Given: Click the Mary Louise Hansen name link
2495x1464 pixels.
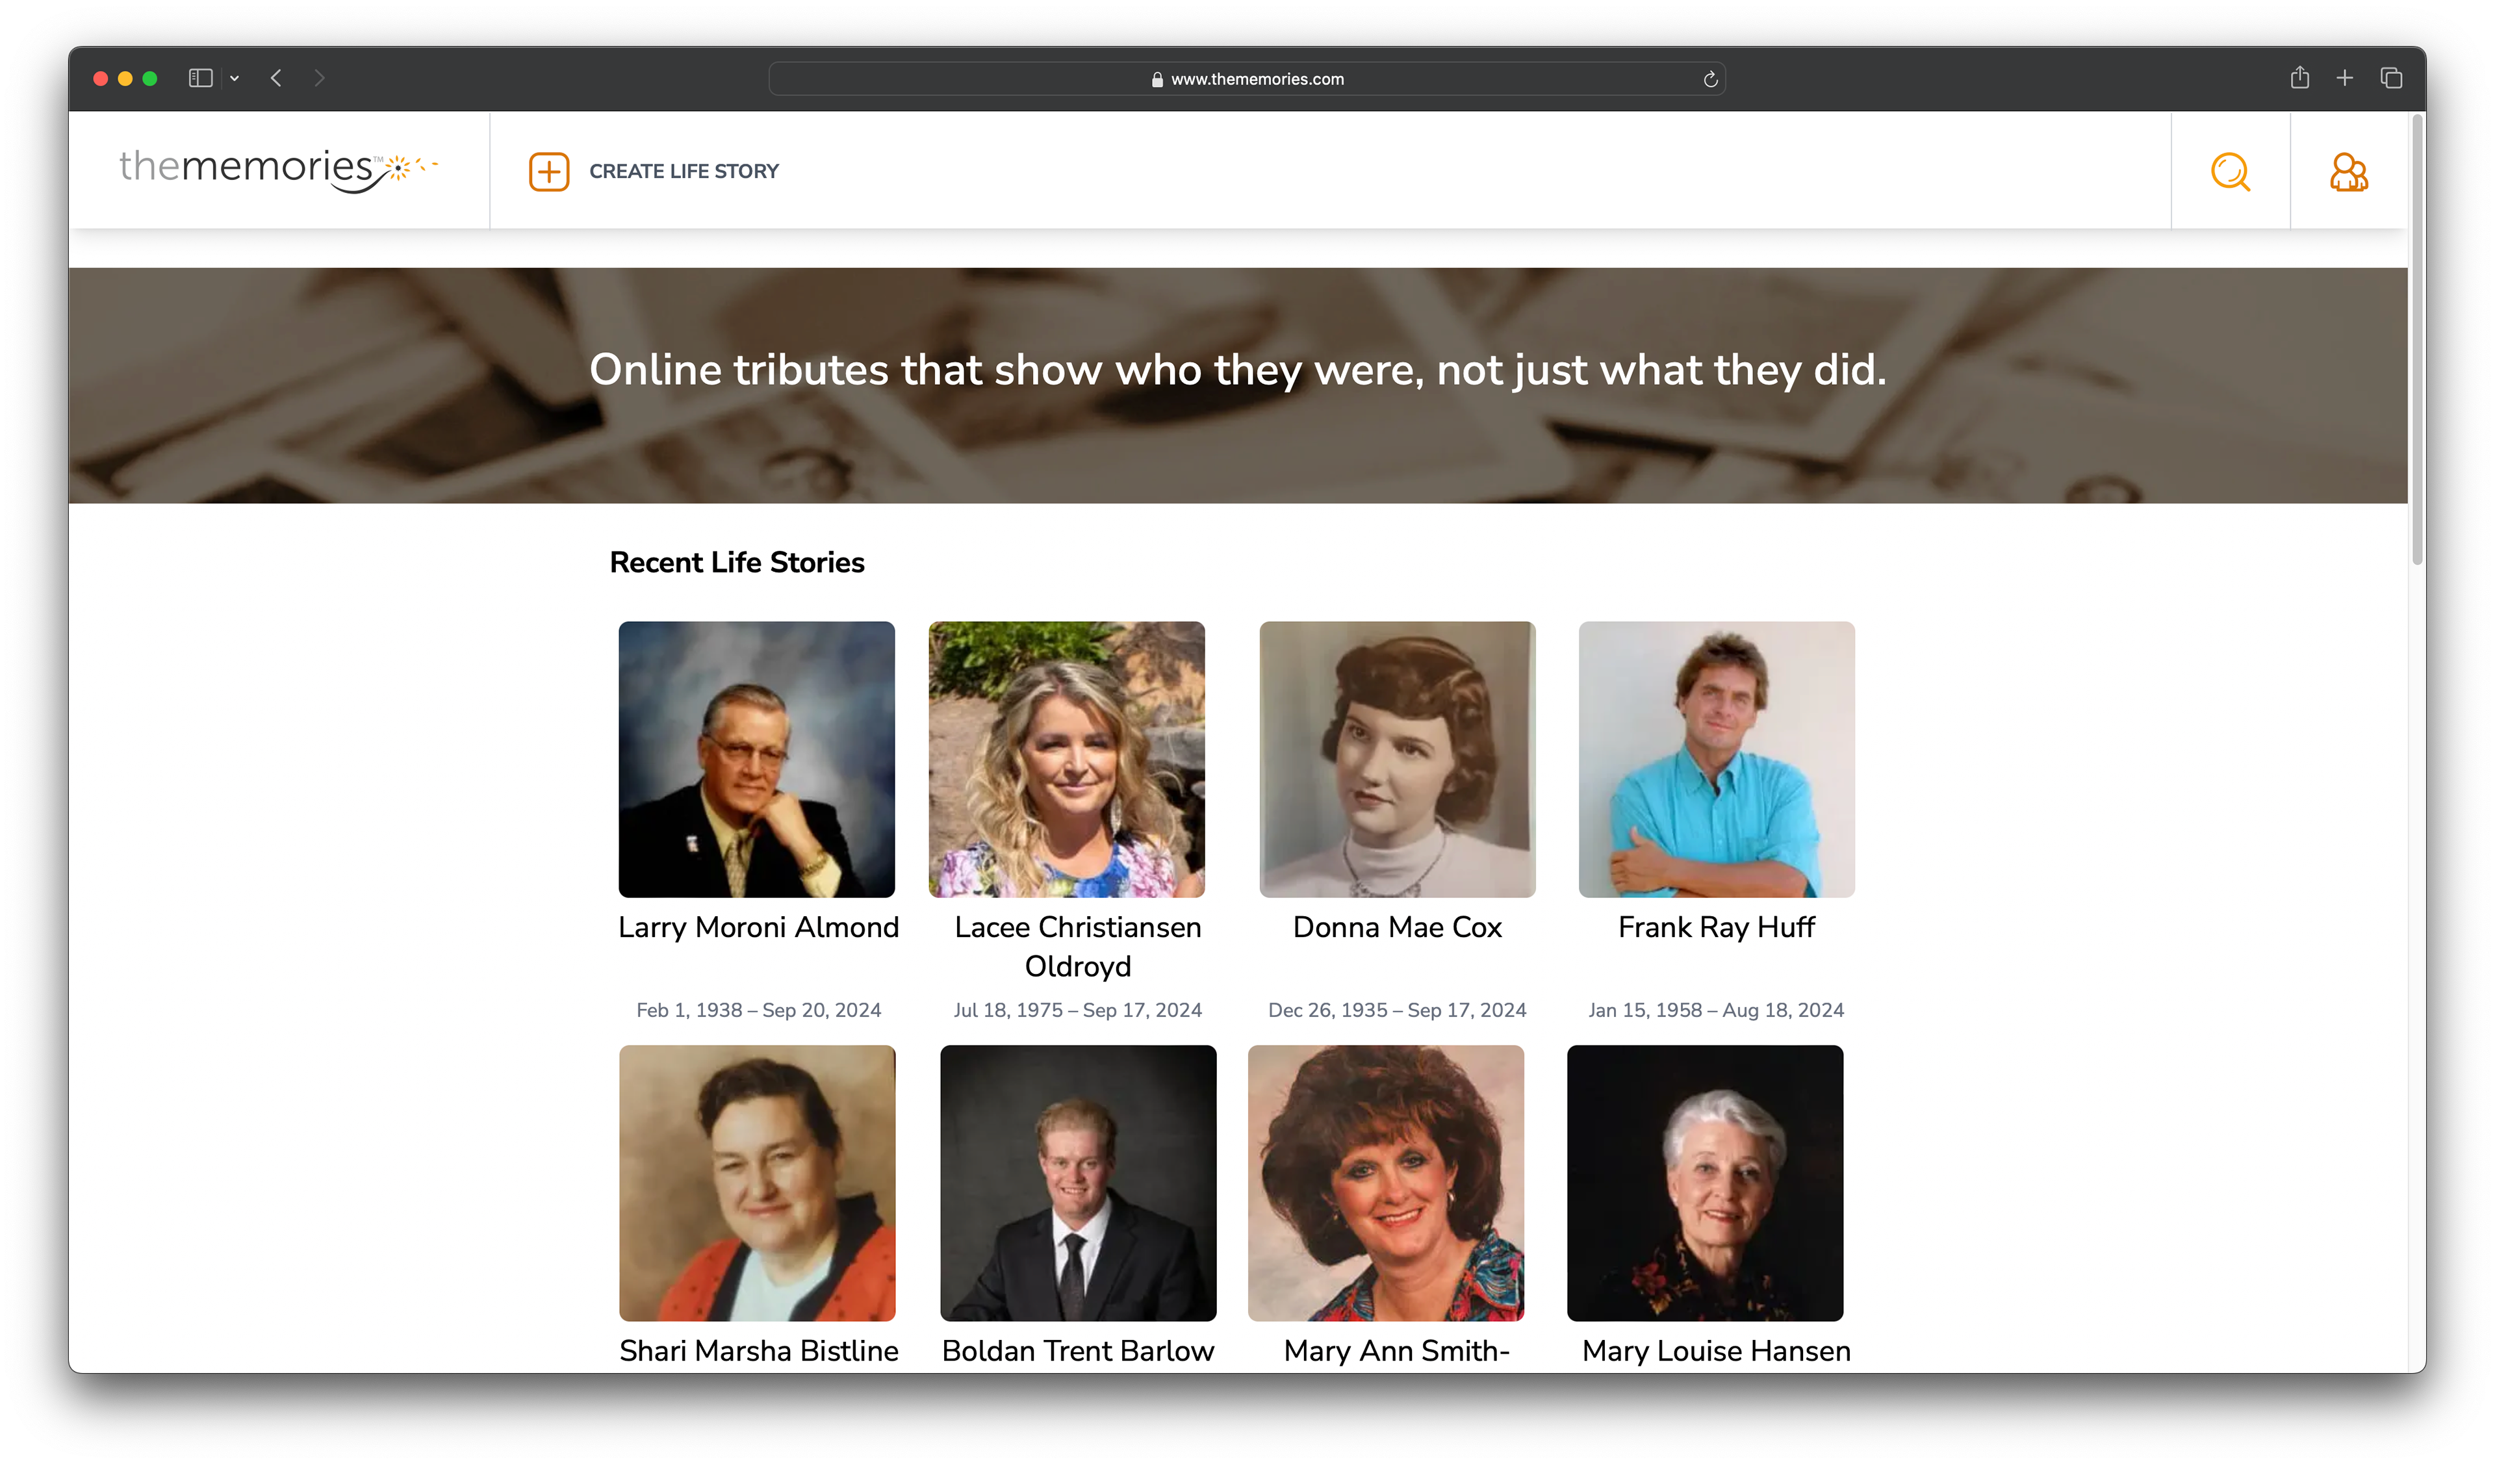Looking at the screenshot, I should pyautogui.click(x=1717, y=1351).
